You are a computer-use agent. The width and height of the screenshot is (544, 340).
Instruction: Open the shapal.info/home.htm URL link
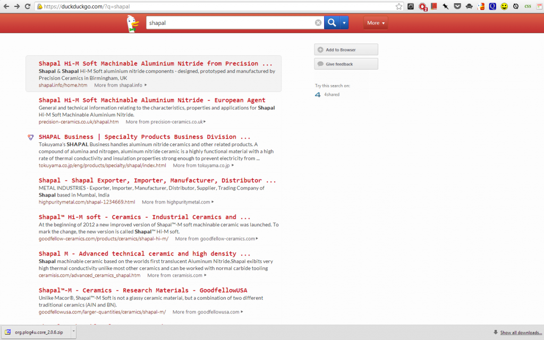[63, 85]
